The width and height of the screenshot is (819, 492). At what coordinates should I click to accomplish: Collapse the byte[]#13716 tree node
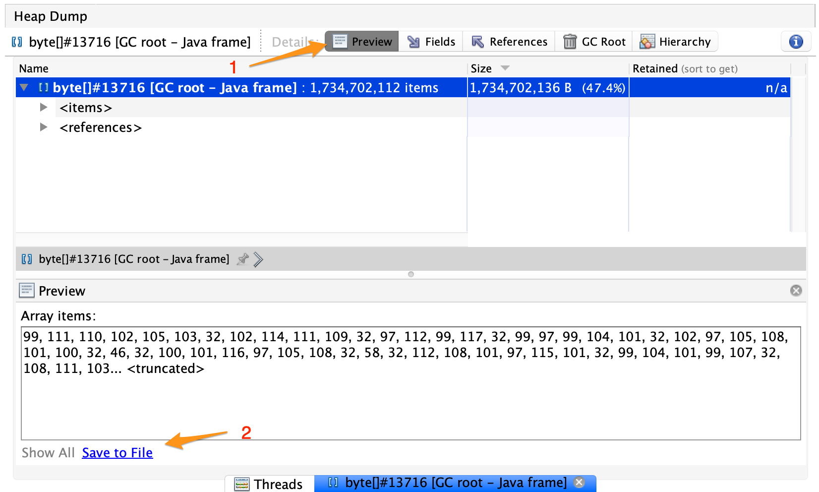pyautogui.click(x=24, y=88)
